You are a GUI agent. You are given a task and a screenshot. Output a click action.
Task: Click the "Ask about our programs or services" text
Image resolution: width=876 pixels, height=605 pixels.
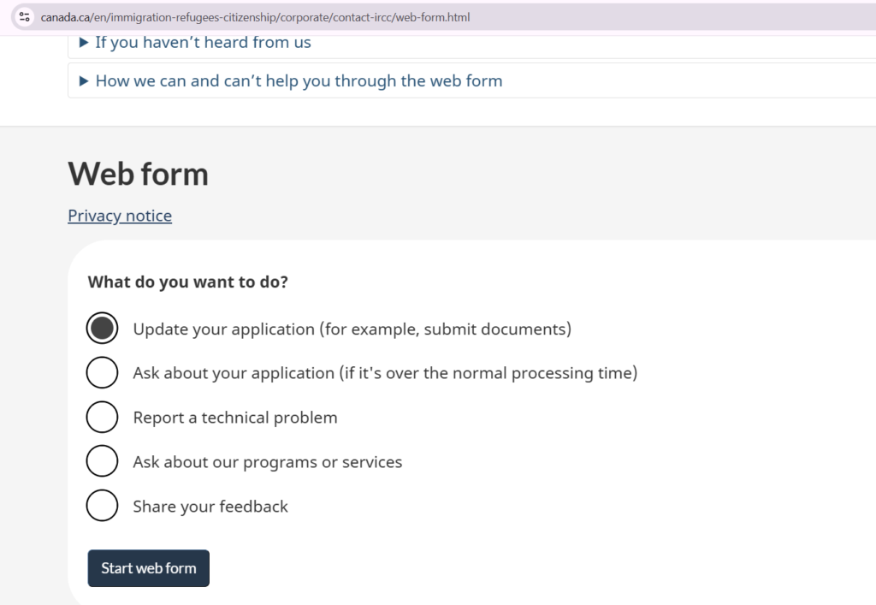(x=267, y=462)
